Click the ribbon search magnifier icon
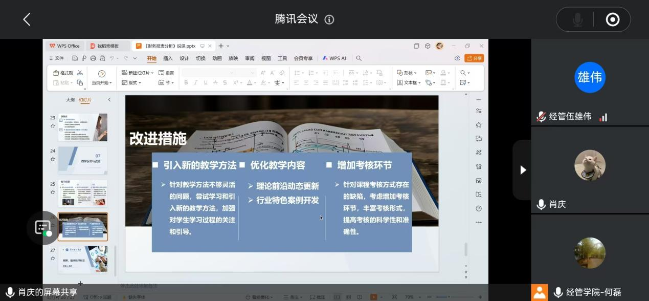Viewport: 649px width, 301px height. coord(359,58)
